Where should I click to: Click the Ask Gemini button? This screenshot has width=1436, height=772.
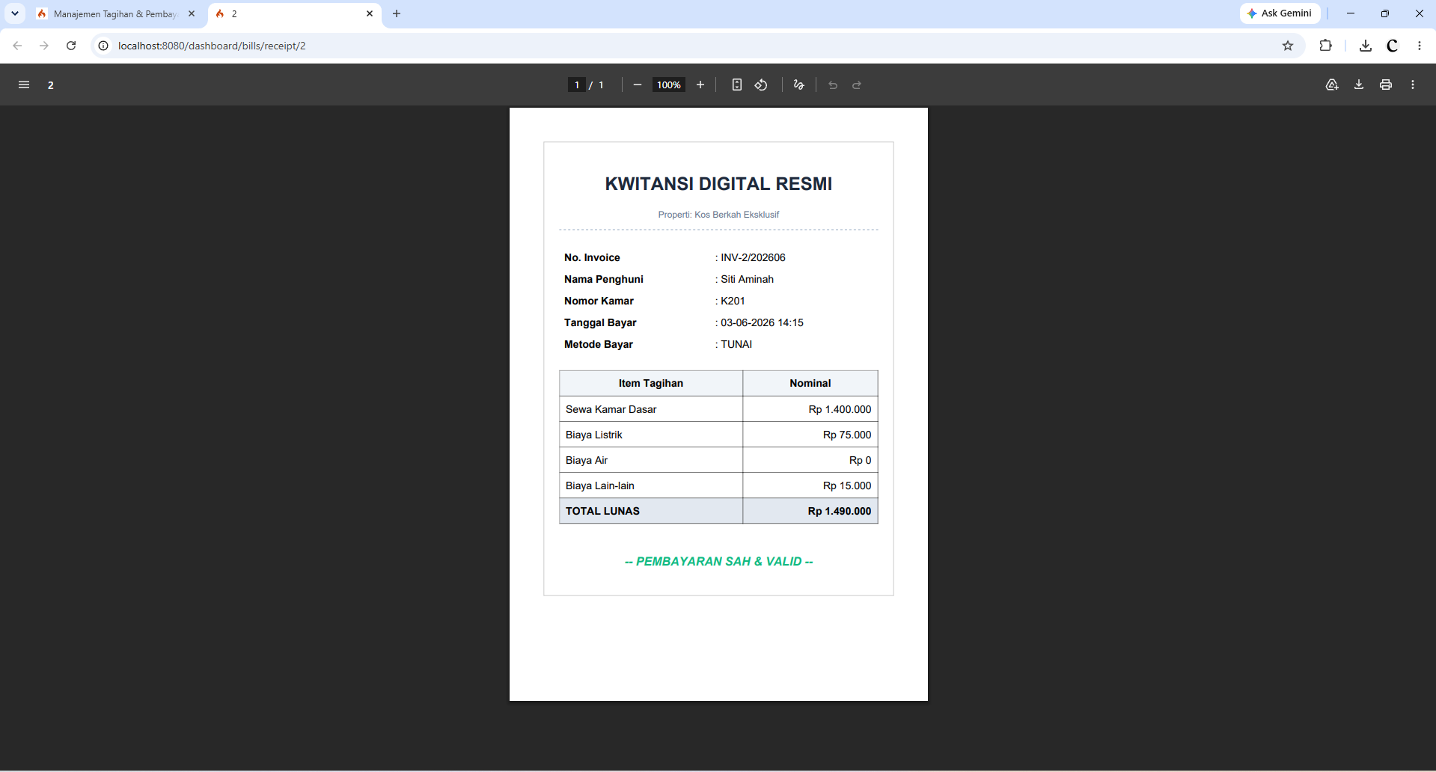[x=1280, y=13]
